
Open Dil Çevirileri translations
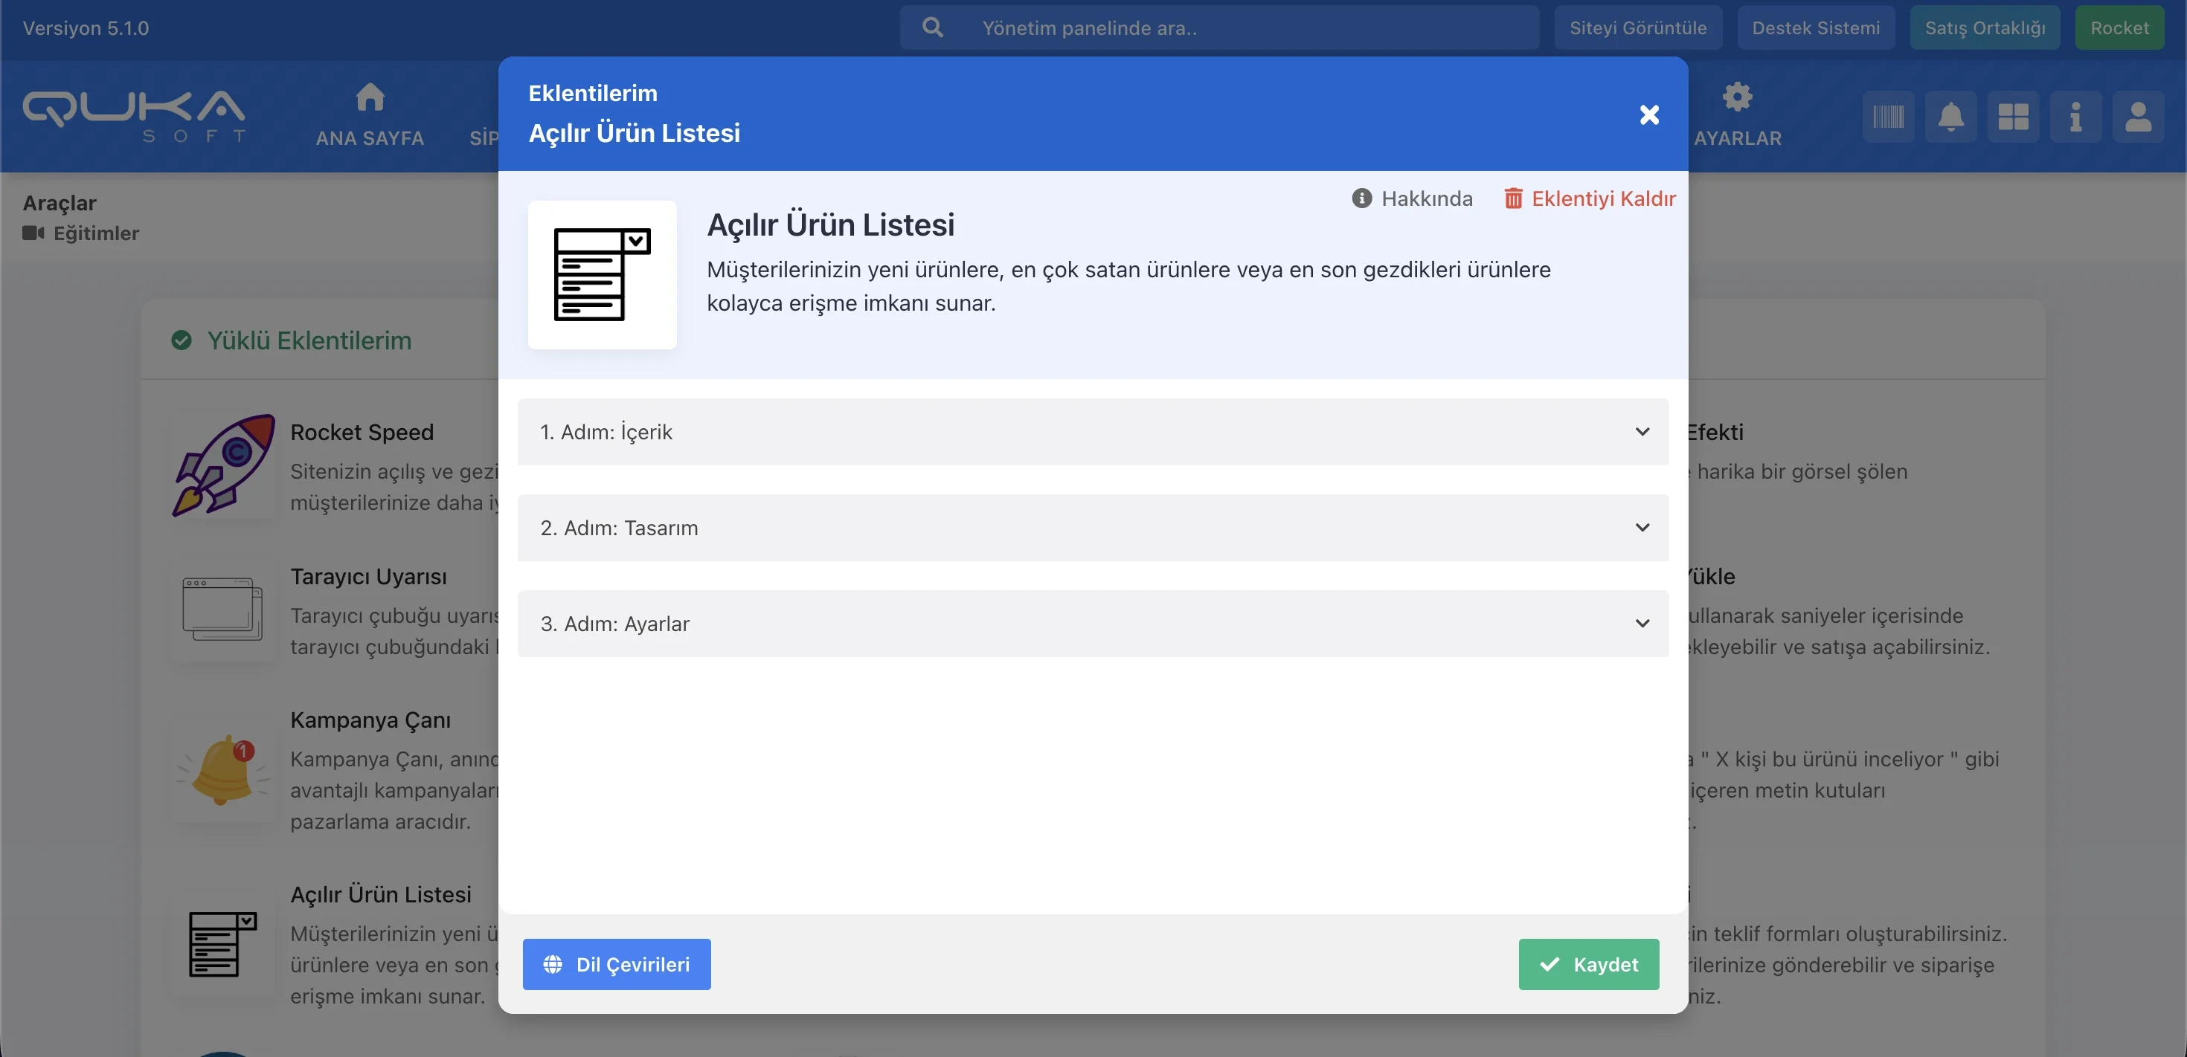coord(617,965)
